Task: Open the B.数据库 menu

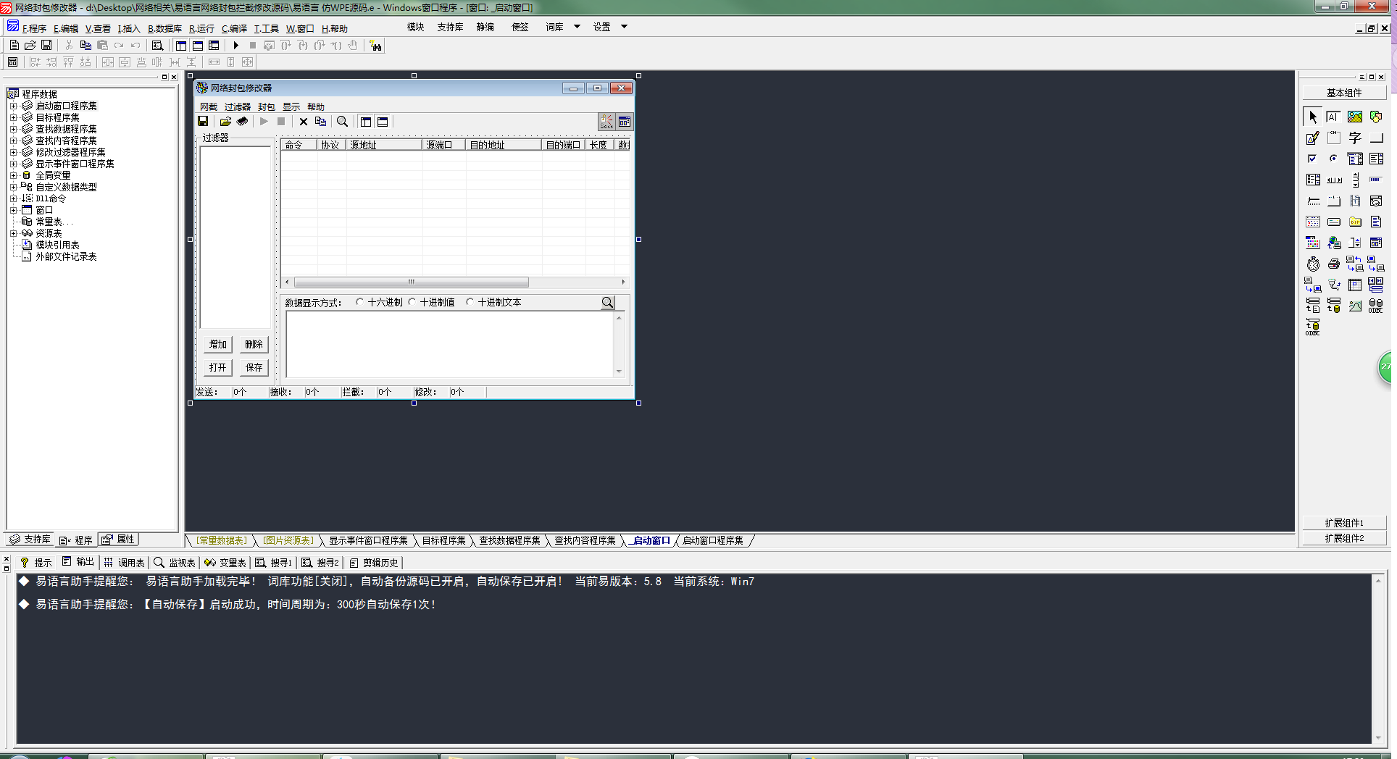Action: pyautogui.click(x=164, y=28)
